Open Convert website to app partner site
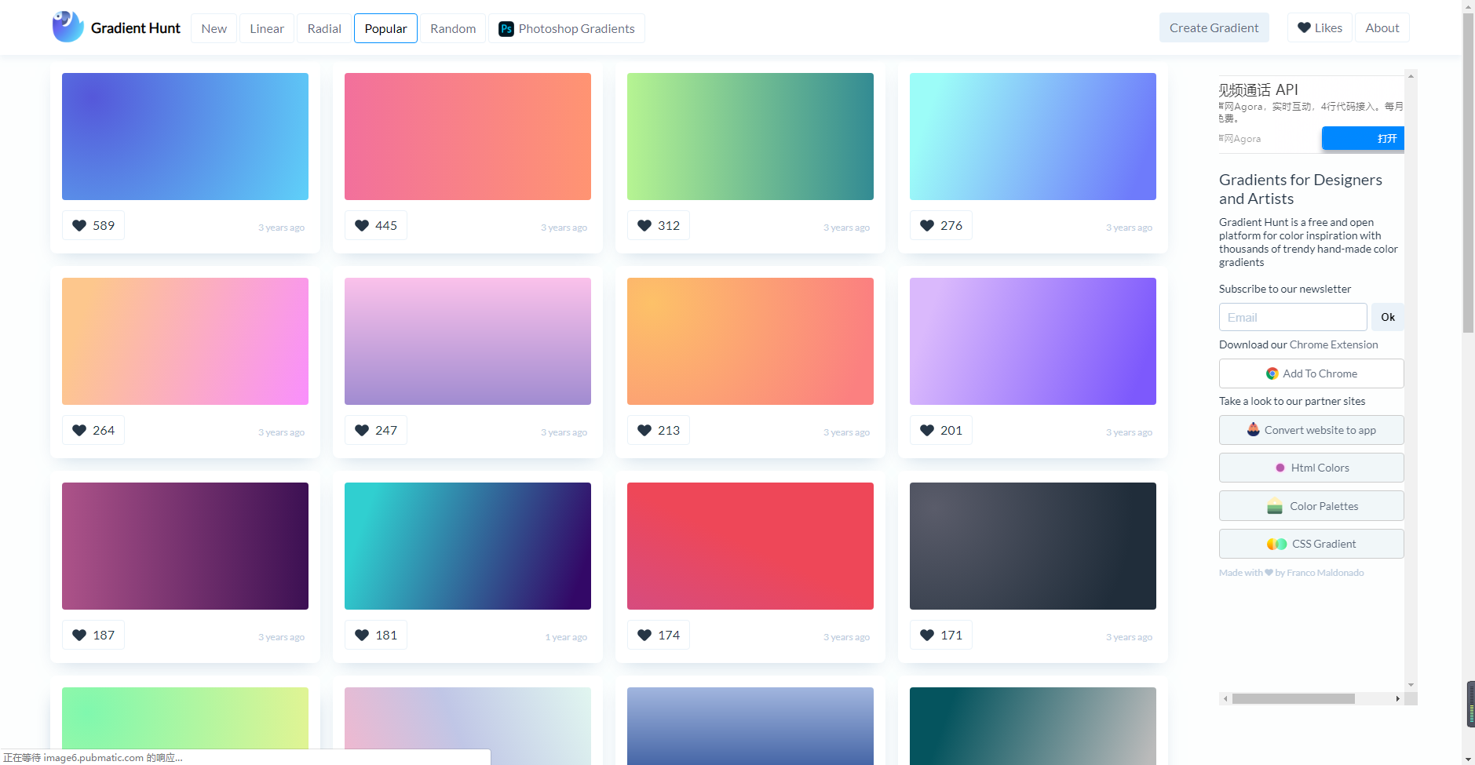 pos(1311,430)
